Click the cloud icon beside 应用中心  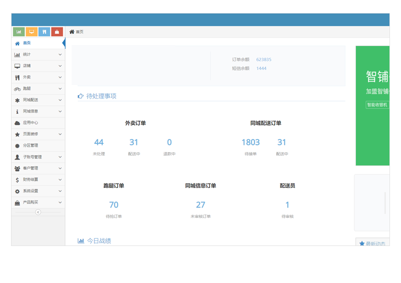17,123
